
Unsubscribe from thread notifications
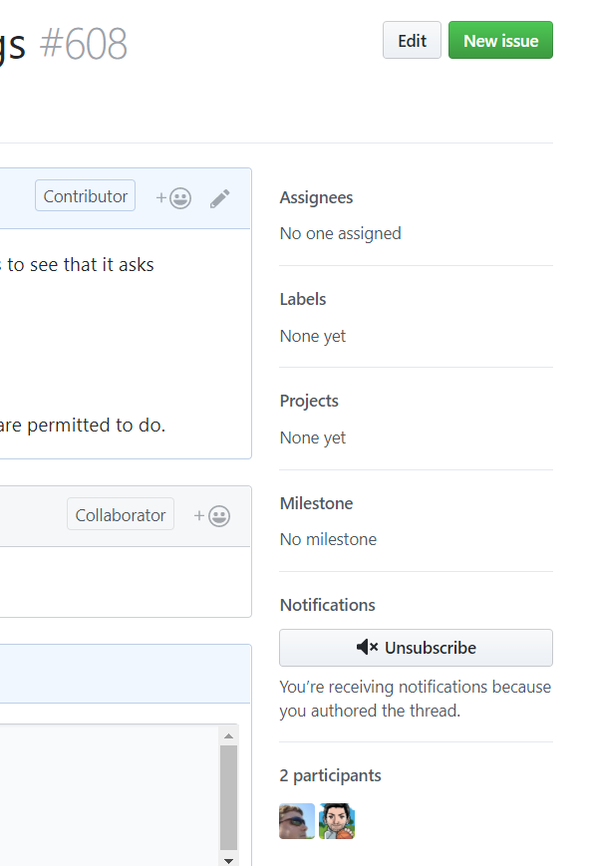[416, 648]
